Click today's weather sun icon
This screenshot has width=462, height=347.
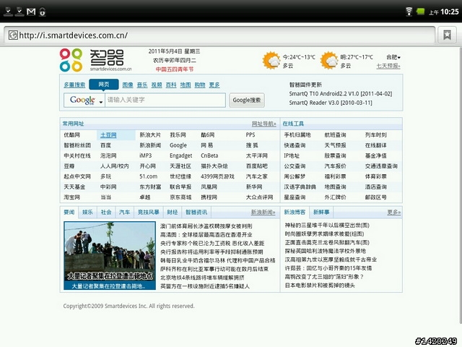tap(271, 61)
